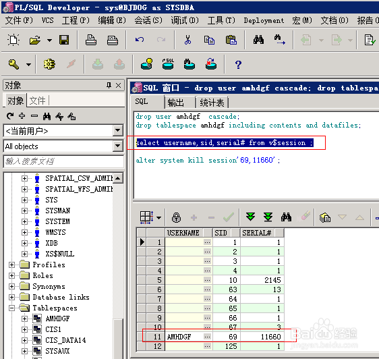Click the Execute gear icon
Viewport: 379px width, 359px height.
click(x=49, y=64)
